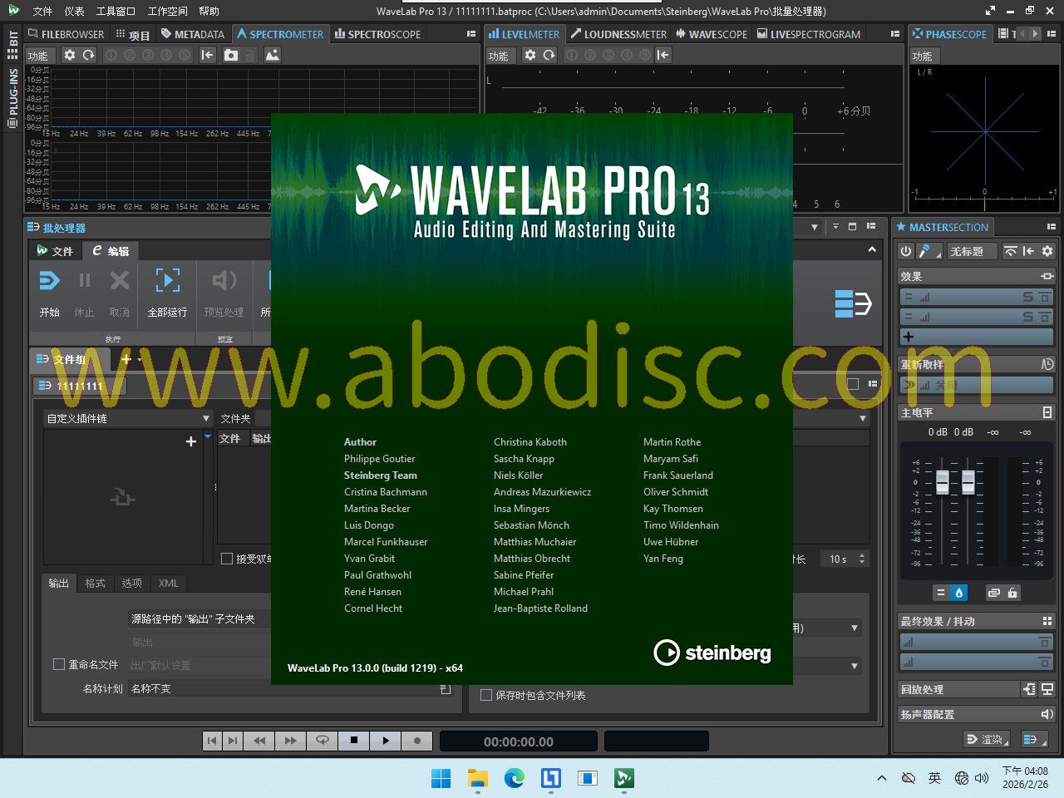Click the Master Section power bypass icon

(906, 251)
